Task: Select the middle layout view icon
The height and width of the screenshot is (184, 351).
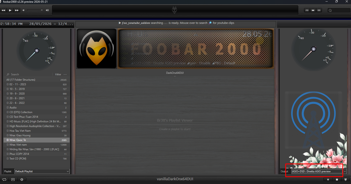Action: (313, 10)
